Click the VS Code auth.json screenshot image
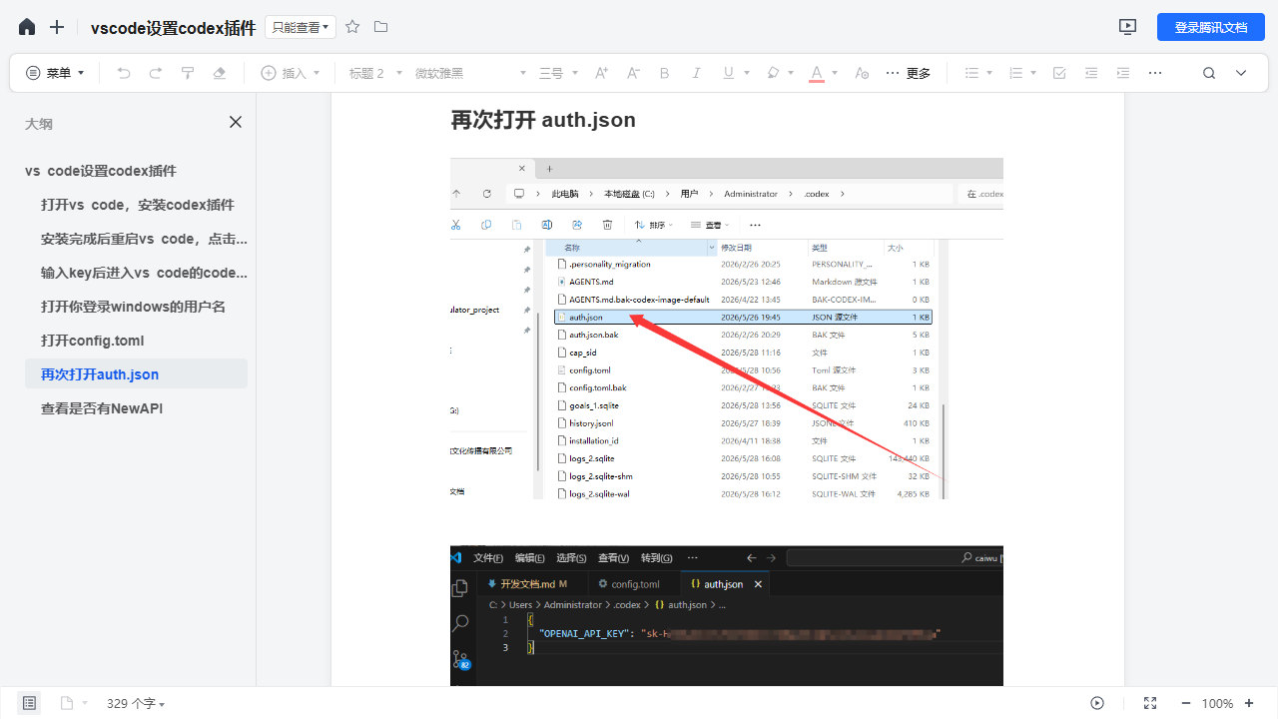 (x=727, y=616)
